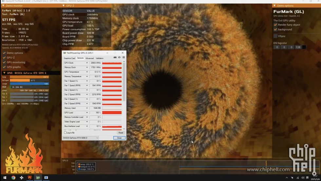The image size is (321, 181).
Task: Click the GPU-Z window title icon
Action: pos(65,53)
